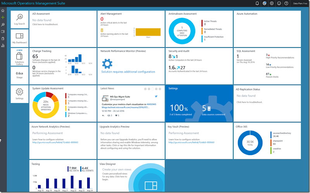The width and height of the screenshot is (310, 193).
Task: Open the Upgrade Analytics Preview tile title
Action: 114,127
